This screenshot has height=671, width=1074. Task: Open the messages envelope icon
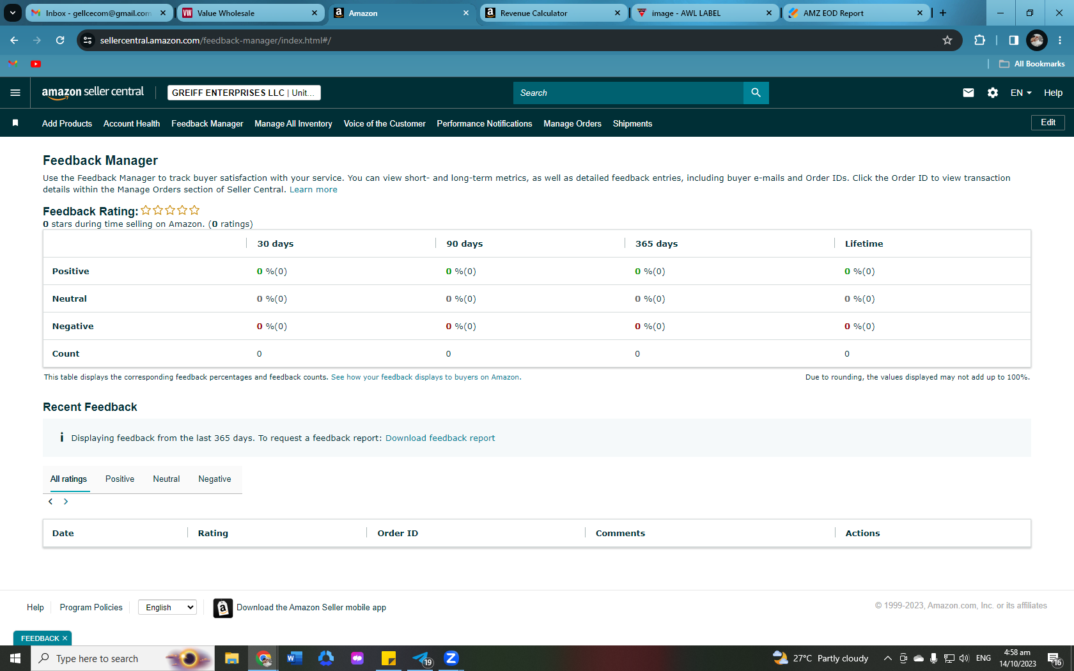click(969, 93)
